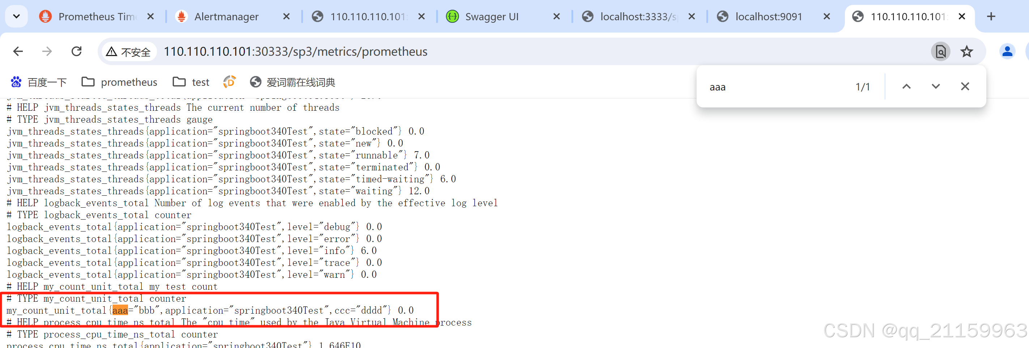Open the 爱词霸在线词典 bookmark

click(x=292, y=82)
